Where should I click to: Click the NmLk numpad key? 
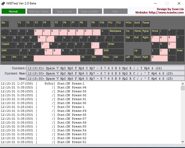[x=155, y=32]
